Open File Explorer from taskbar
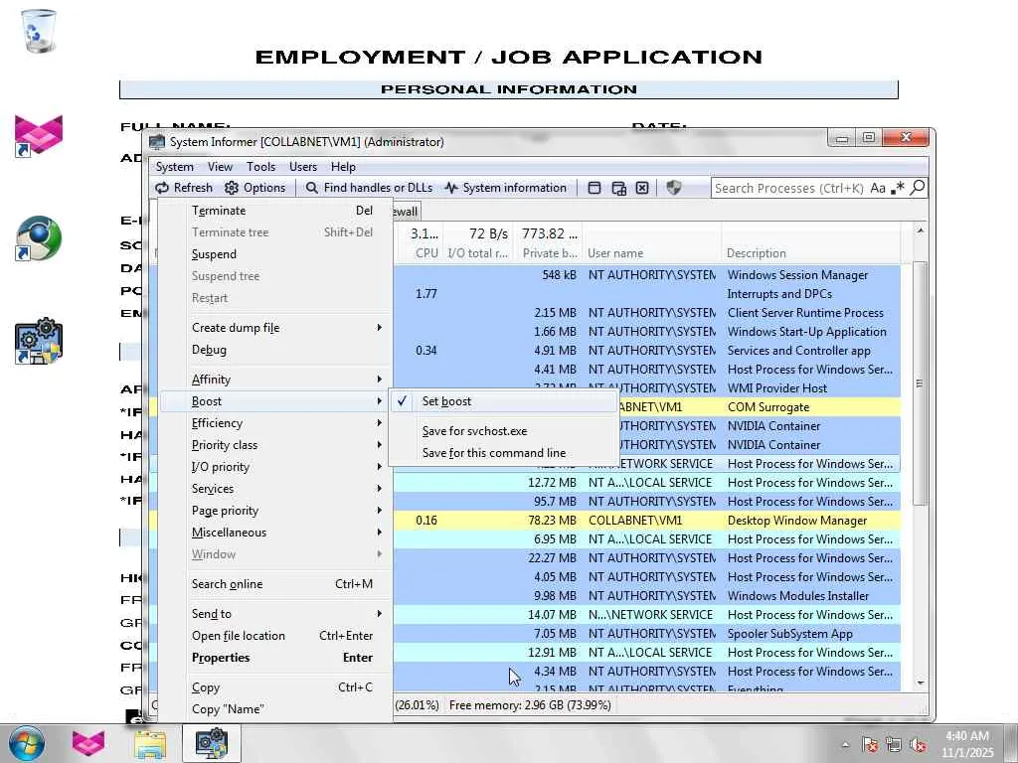Screen dimensions: 1018x763 coord(150,743)
